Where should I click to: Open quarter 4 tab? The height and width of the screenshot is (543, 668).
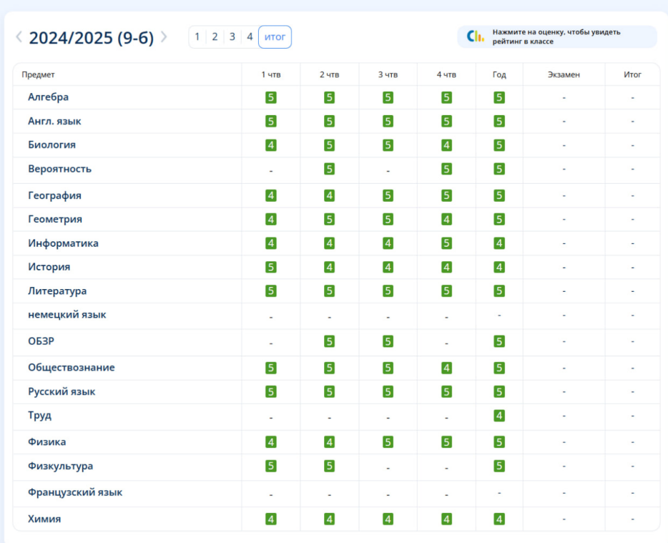pos(250,36)
